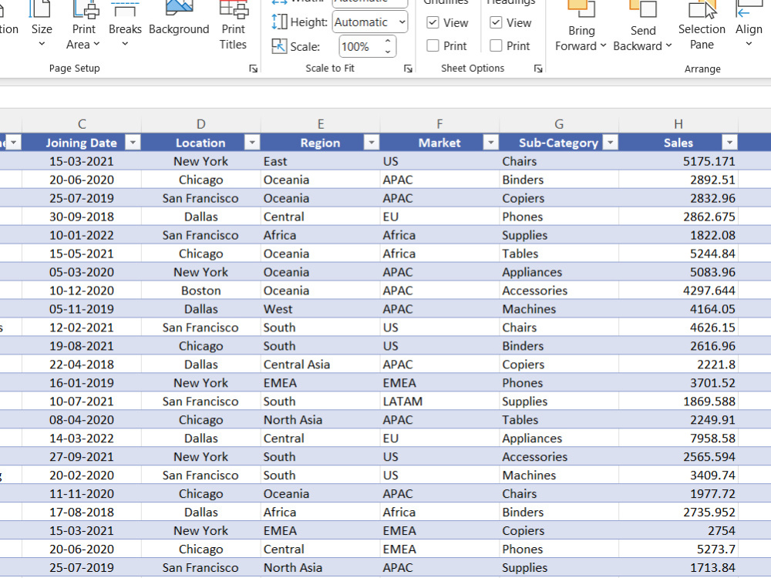Select column G header
Viewport: 771px width, 578px height.
[x=559, y=124]
